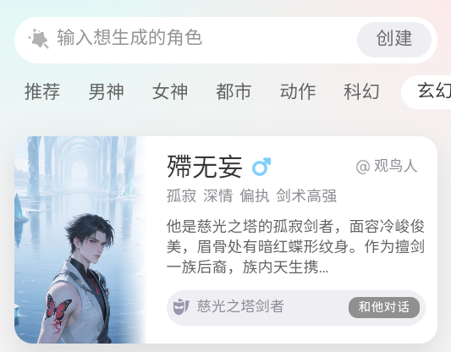The width and height of the screenshot is (451, 352).
Task: Click the 剑术高强 trait tag
Action: [x=306, y=195]
